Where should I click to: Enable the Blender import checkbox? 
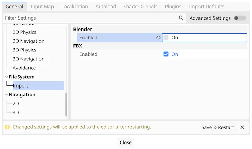point(166,38)
